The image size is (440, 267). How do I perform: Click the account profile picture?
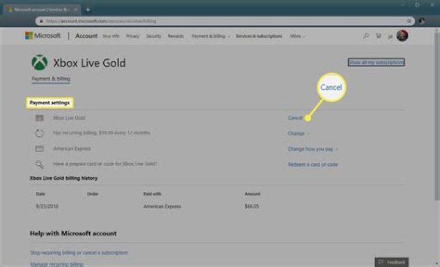pyautogui.click(x=402, y=36)
